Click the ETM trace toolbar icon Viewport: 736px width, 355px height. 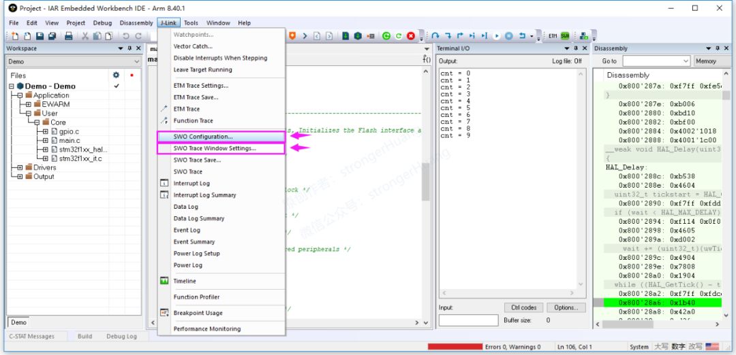point(553,36)
